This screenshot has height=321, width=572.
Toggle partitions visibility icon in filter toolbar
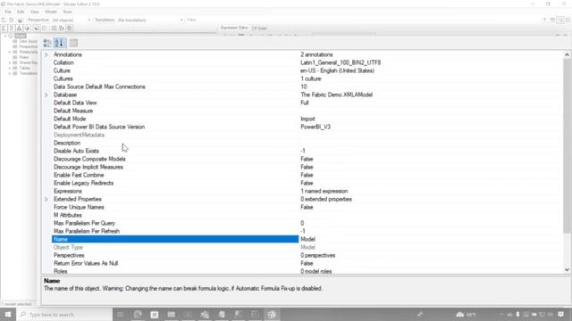[27, 28]
